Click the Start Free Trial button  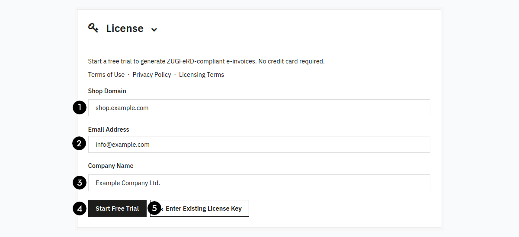coord(117,209)
